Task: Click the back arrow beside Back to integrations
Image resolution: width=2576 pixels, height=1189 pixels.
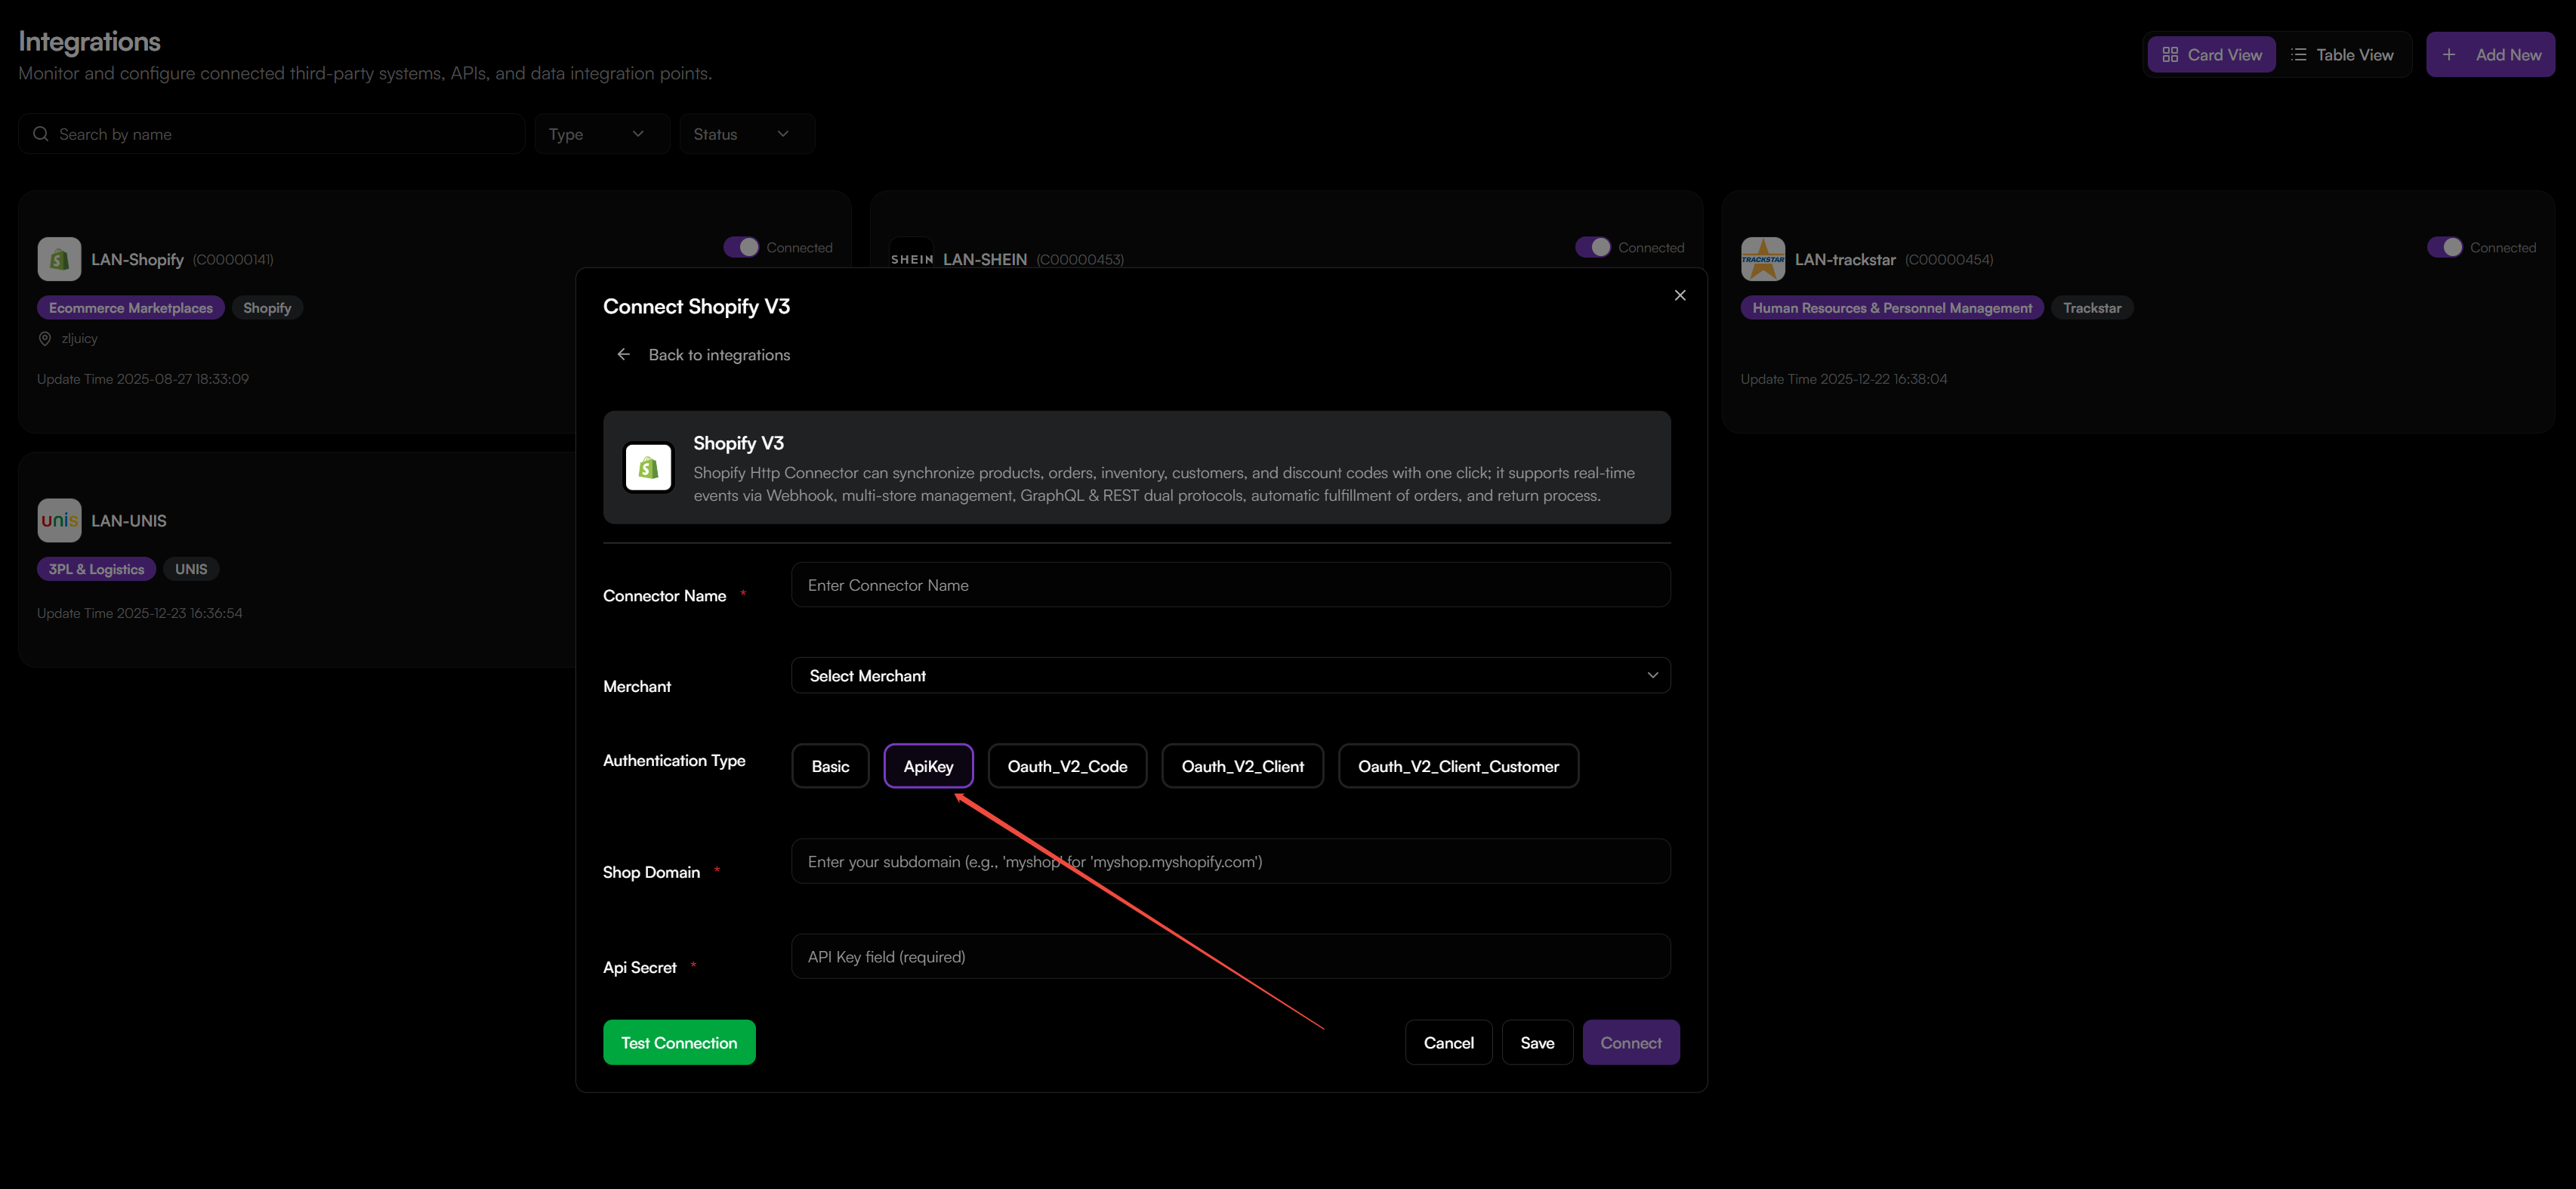Action: pyautogui.click(x=623, y=354)
